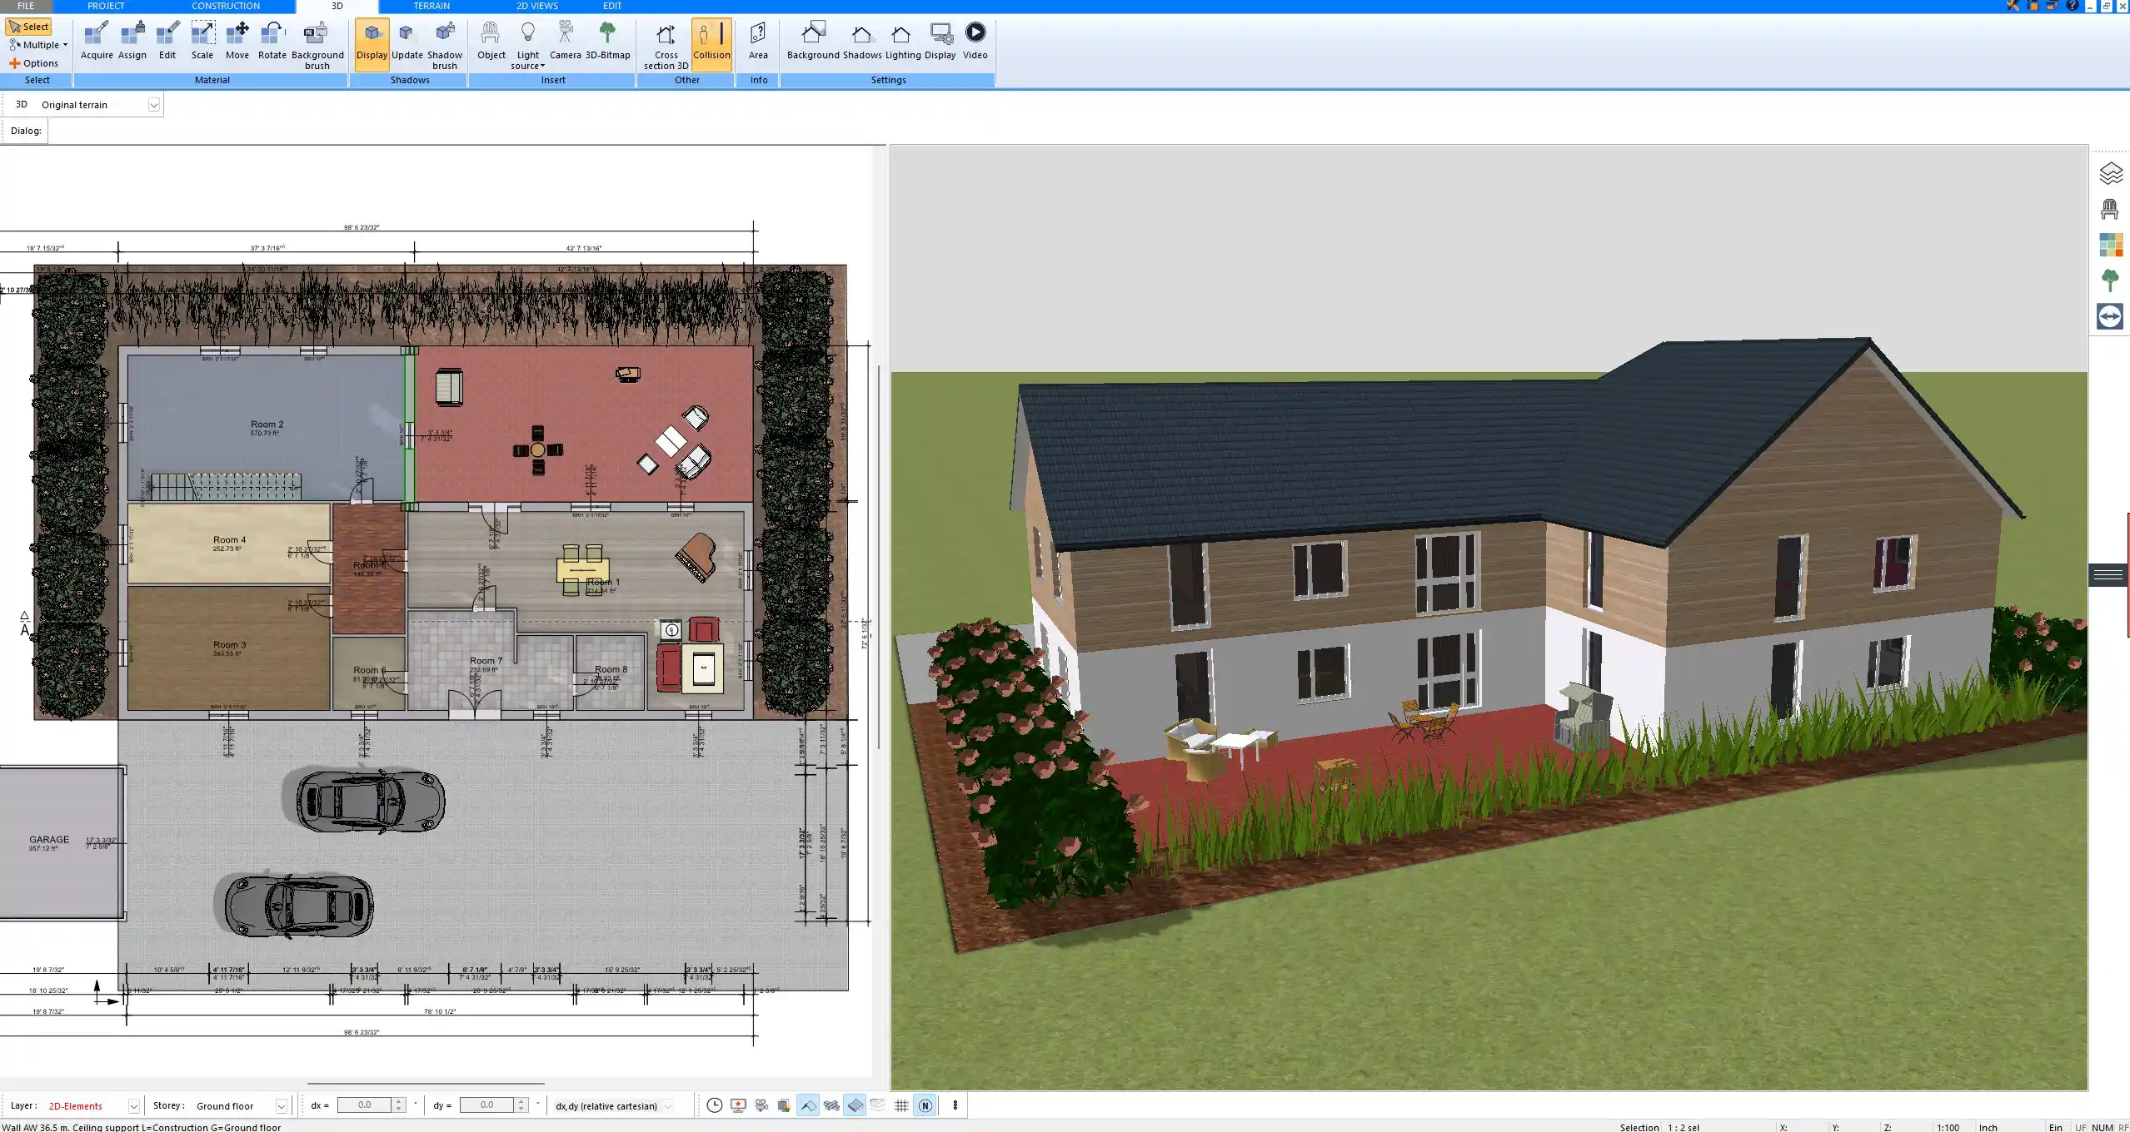
Task: Open Lighting settings
Action: 903,42
